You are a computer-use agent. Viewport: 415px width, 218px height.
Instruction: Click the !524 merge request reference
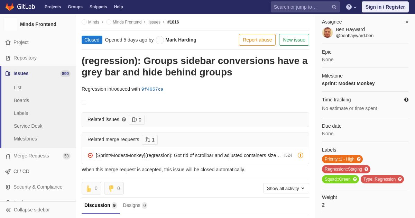(288, 155)
